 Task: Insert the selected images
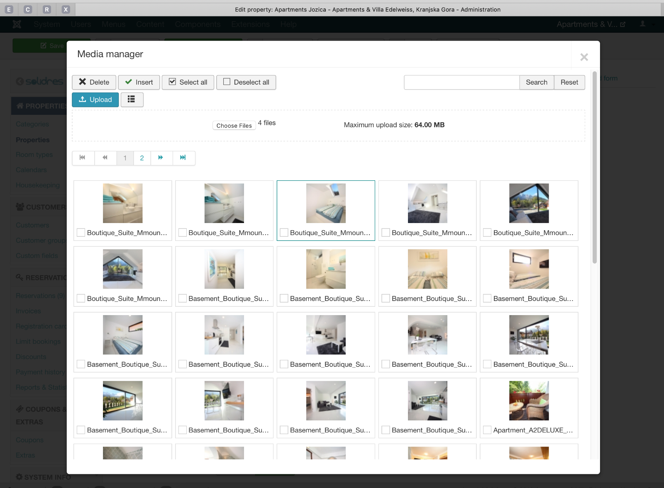pyautogui.click(x=139, y=82)
